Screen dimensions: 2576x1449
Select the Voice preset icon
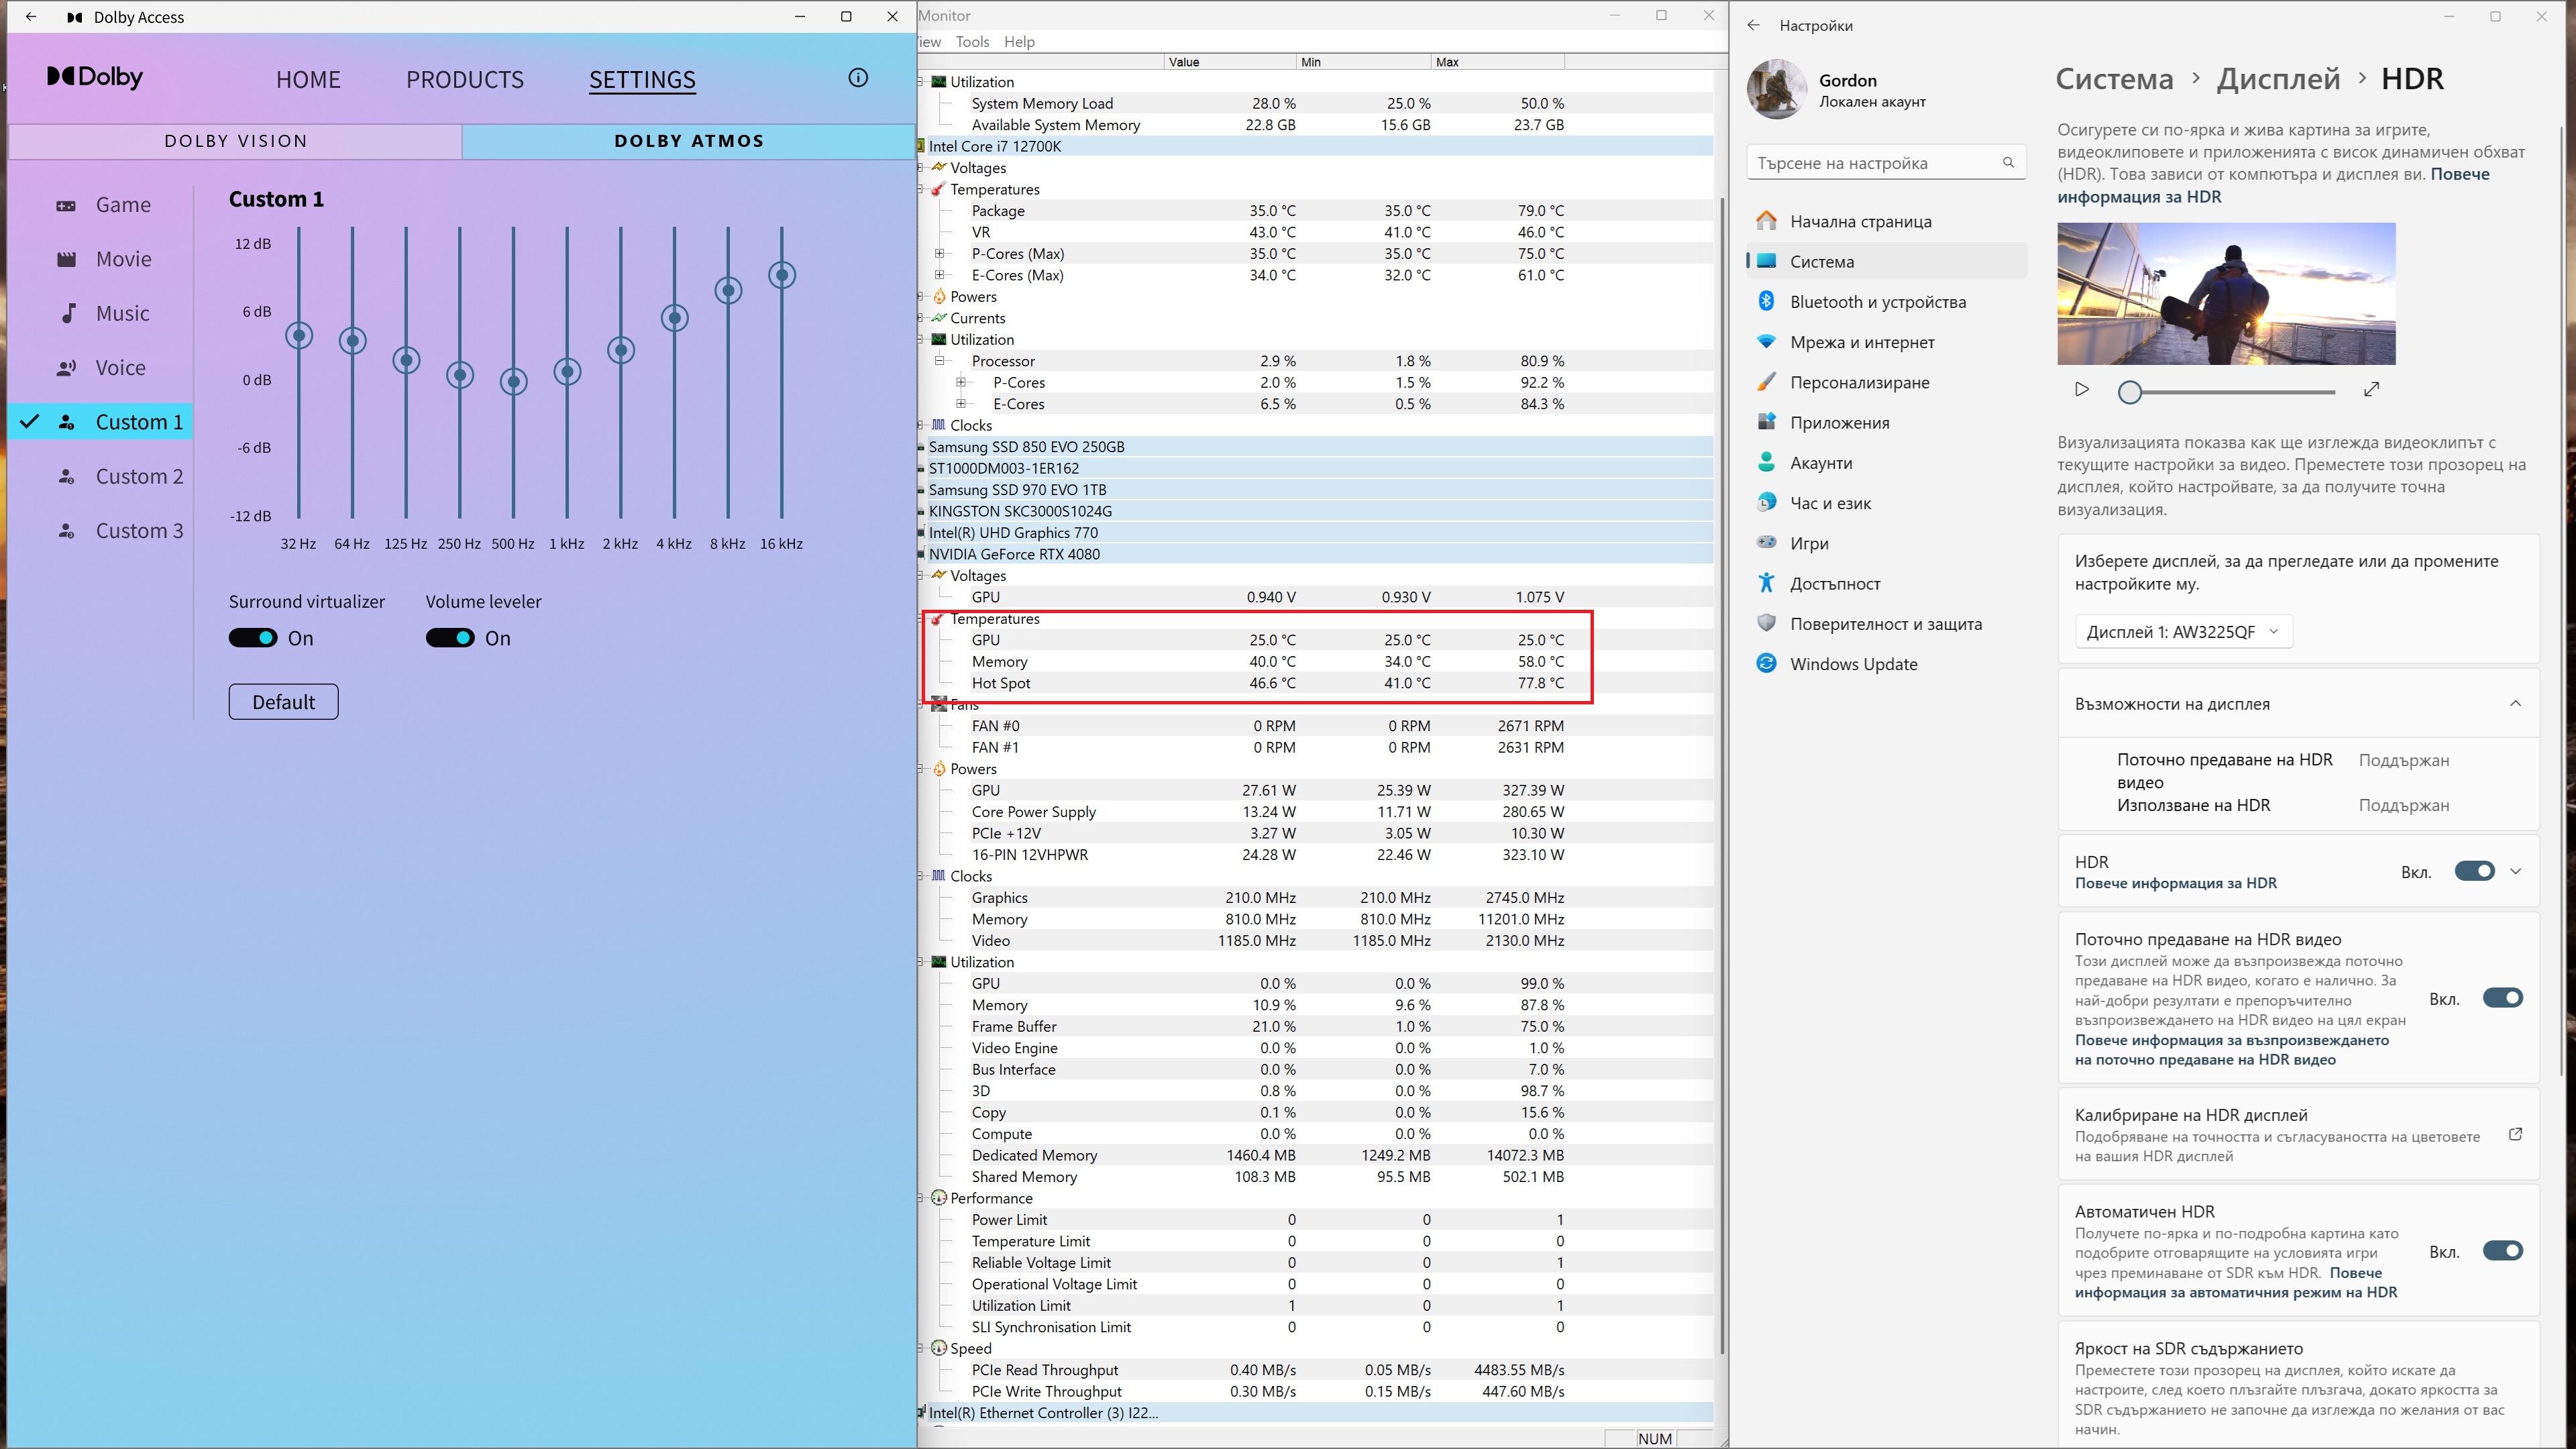pos(66,368)
